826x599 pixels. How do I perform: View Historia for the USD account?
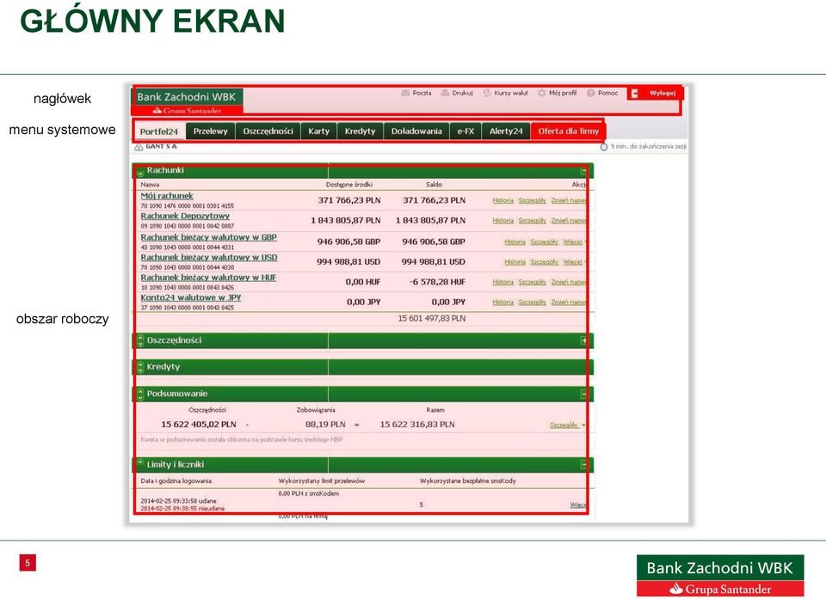pyautogui.click(x=515, y=262)
